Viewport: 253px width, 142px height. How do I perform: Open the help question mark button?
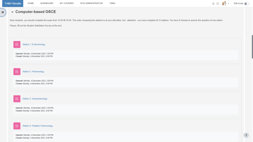click(246, 135)
